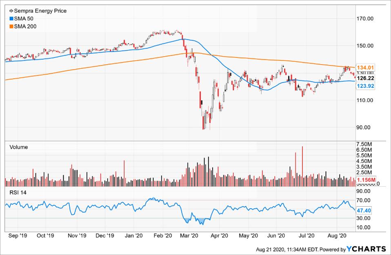The image size is (391, 255).
Task: Click the orange SMA 200 legend swatch
Action: (11, 26)
